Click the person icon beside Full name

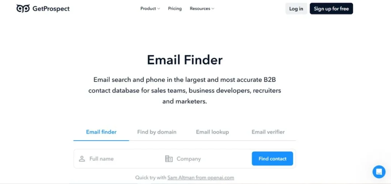point(82,159)
